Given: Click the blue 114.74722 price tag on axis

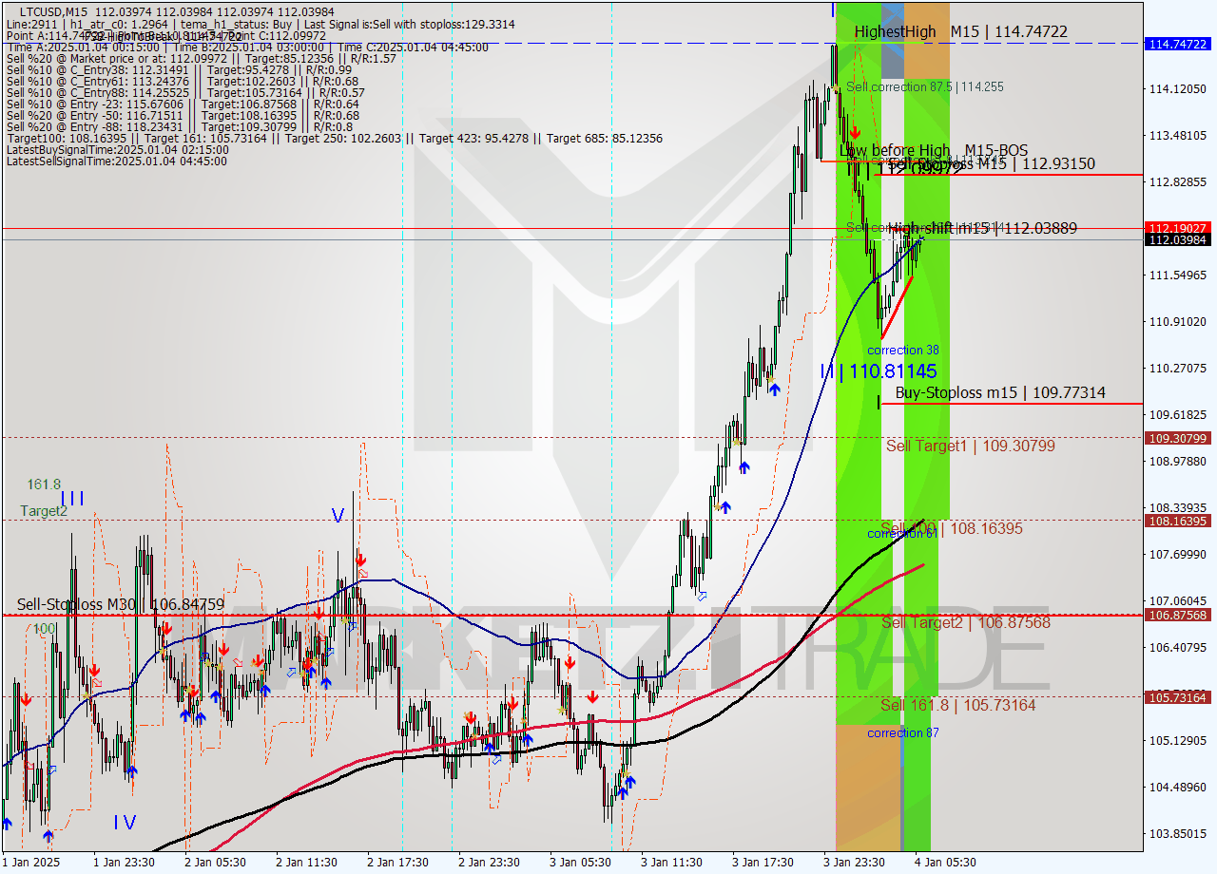Looking at the screenshot, I should tap(1179, 44).
